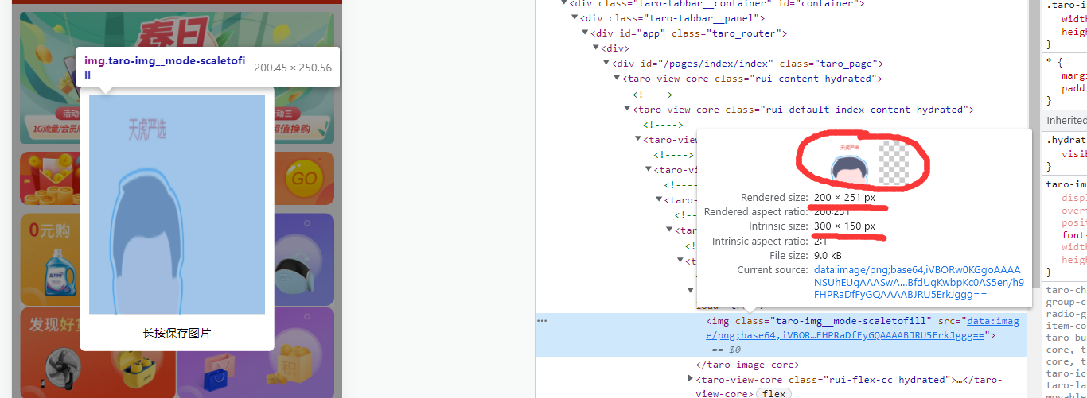Viewport: 1087px width, 398px height.
Task: Tap the GO button on the page
Action: point(305,178)
